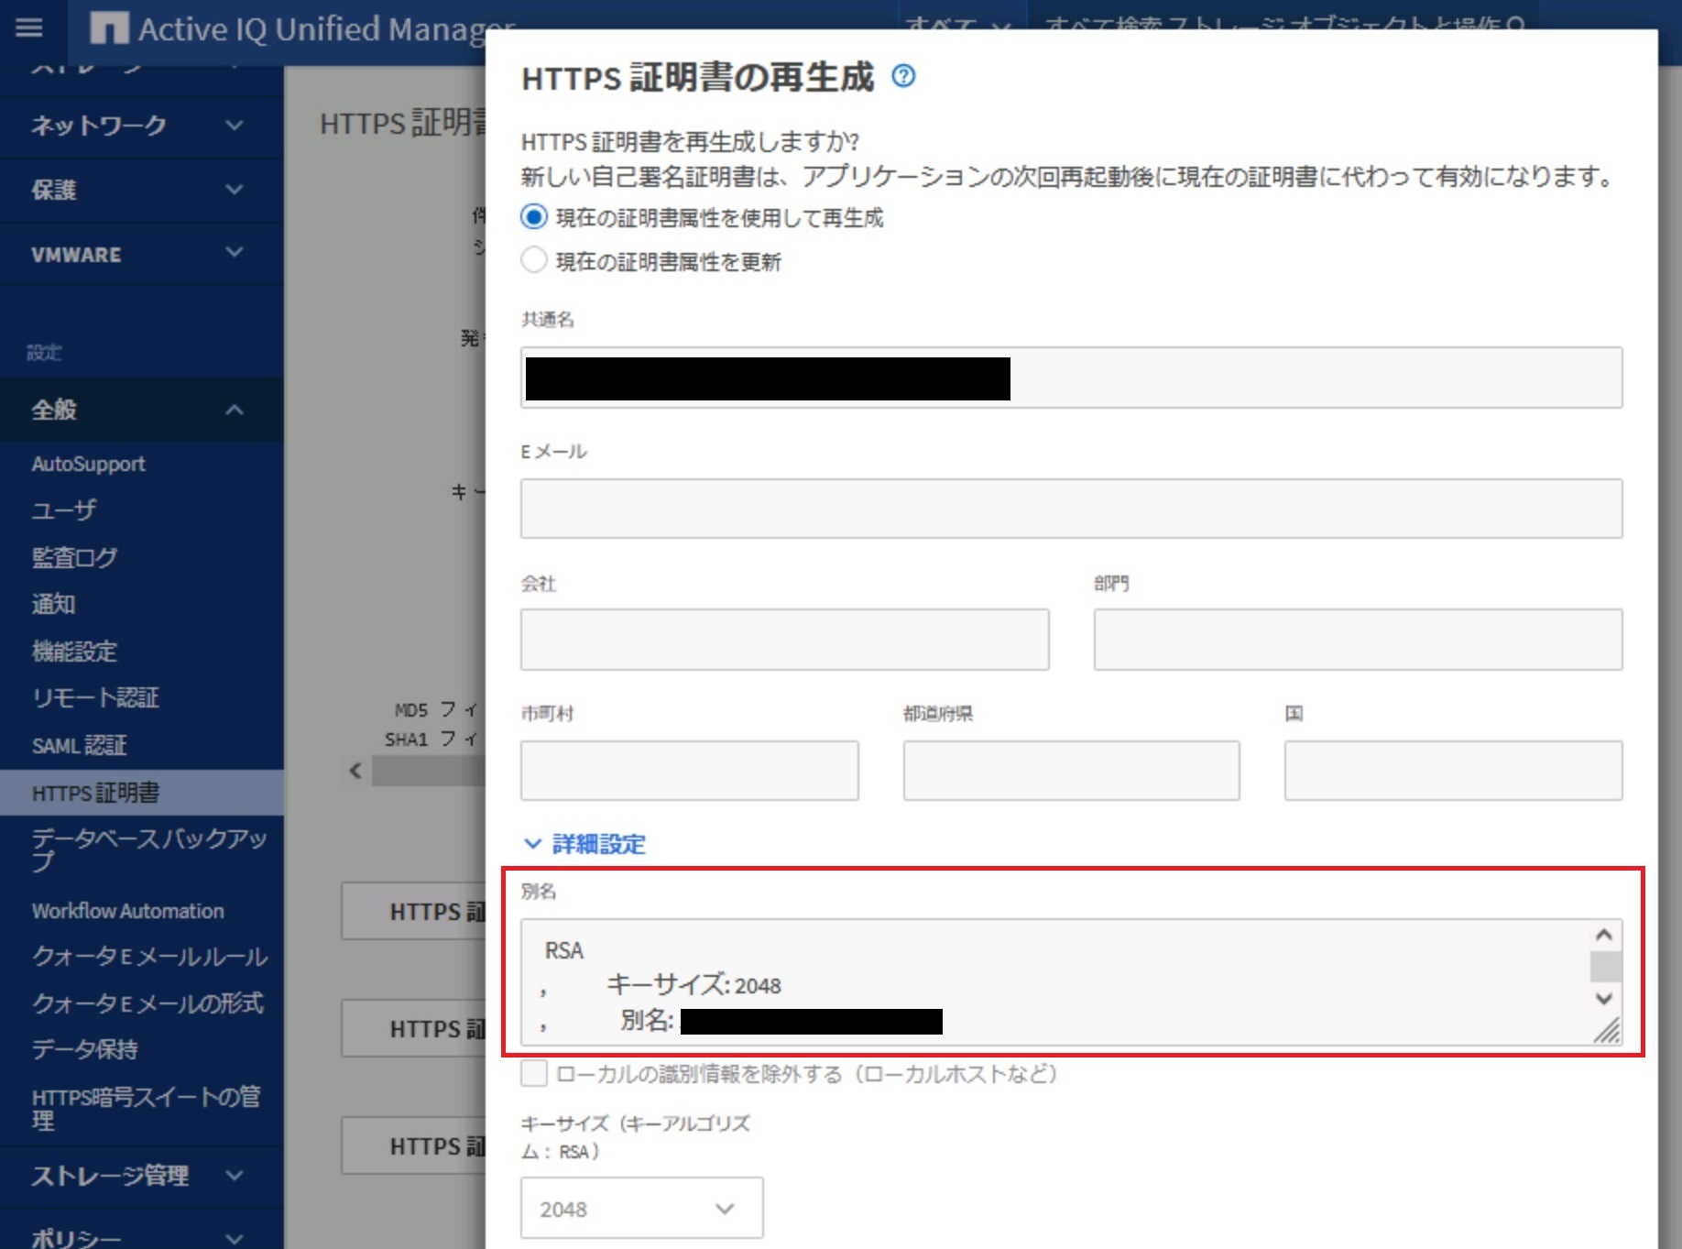Screen dimensions: 1682x1249
Task: Open help for HTTPS certificate regeneration
Action: 903,76
